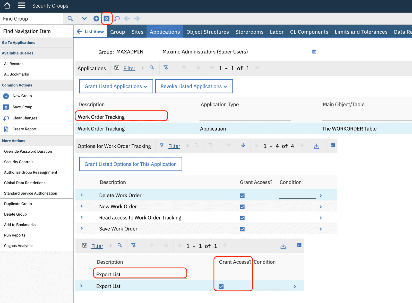Click the Export List description filter field
This screenshot has width=412, height=303.
tap(140, 274)
